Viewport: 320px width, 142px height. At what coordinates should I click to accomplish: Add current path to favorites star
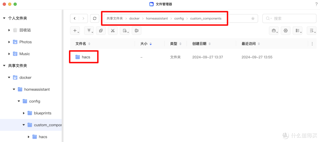[253, 19]
